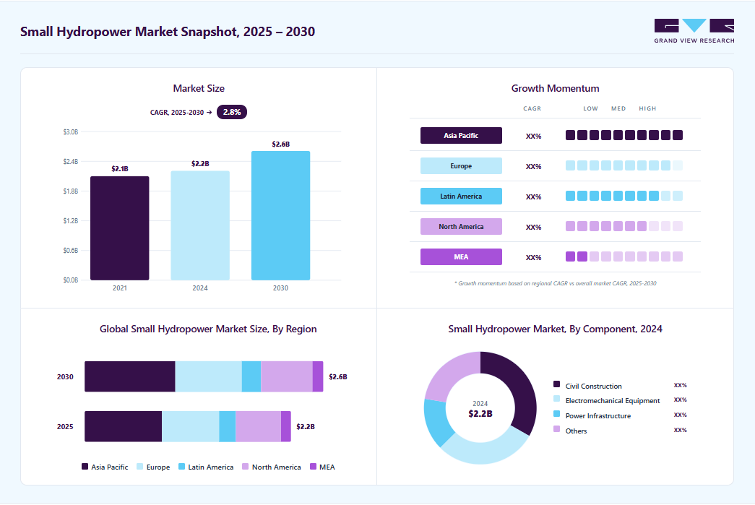Click Latin America momentum indicator squares
The image size is (755, 505).
point(624,196)
